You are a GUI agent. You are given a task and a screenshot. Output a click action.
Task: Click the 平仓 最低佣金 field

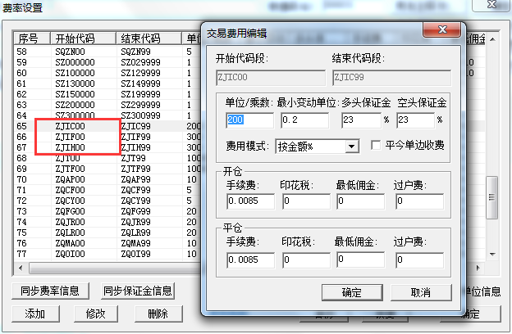[x=360, y=260]
